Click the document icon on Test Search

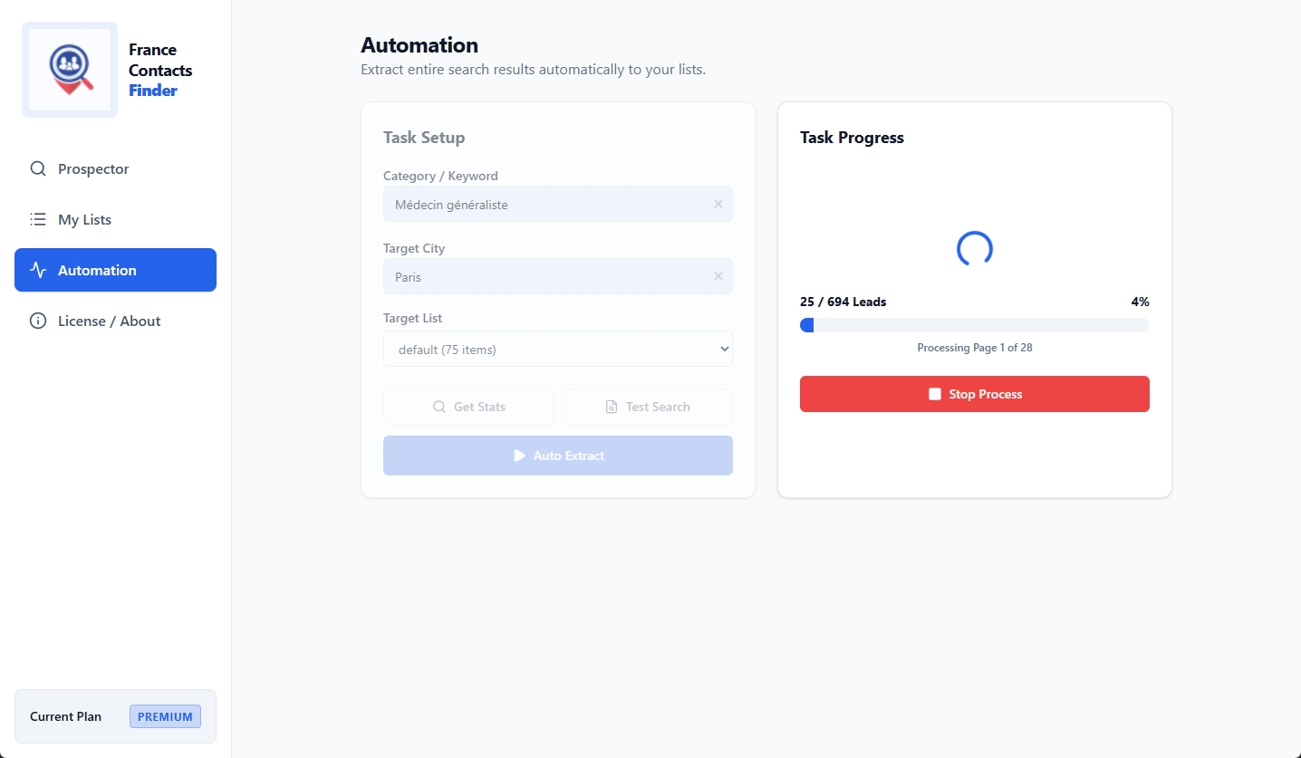[611, 407]
